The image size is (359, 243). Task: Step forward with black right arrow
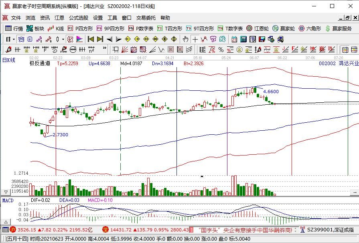pyautogui.click(x=118, y=40)
